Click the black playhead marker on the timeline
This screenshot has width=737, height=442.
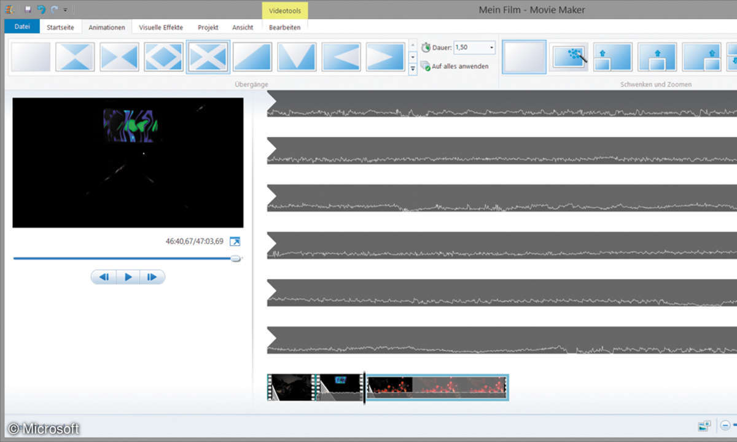364,387
